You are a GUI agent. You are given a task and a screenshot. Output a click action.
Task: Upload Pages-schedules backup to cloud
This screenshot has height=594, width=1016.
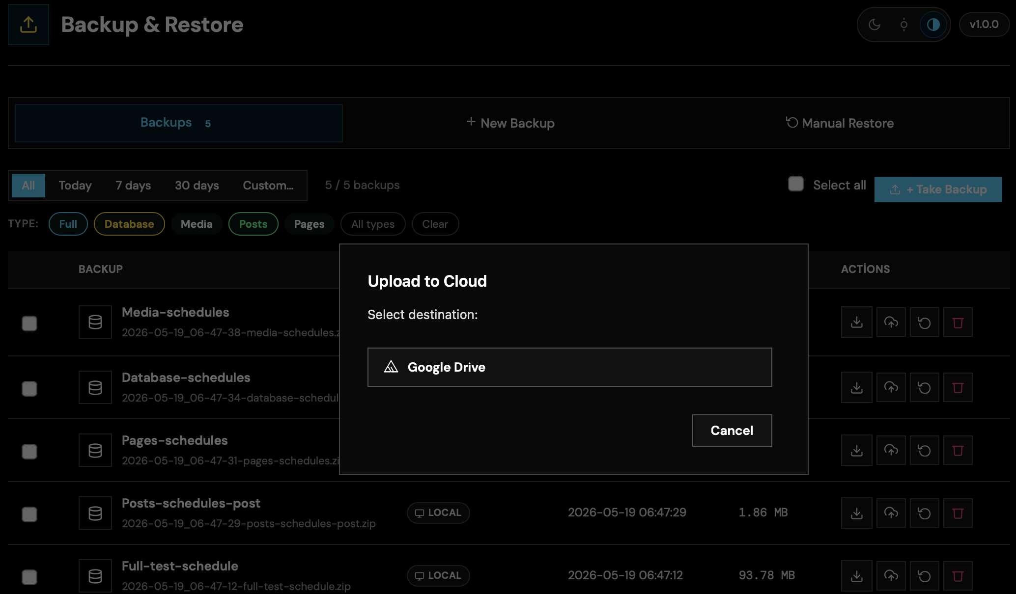point(891,450)
